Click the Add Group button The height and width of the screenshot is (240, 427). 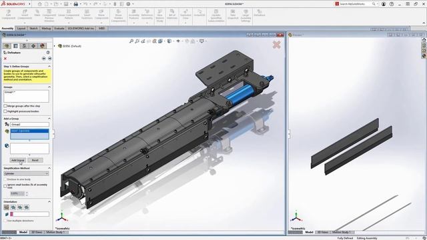point(18,160)
